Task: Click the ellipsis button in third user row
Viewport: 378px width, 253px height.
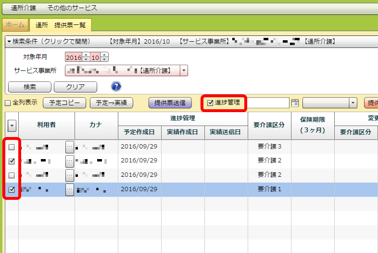Action: tap(70, 175)
